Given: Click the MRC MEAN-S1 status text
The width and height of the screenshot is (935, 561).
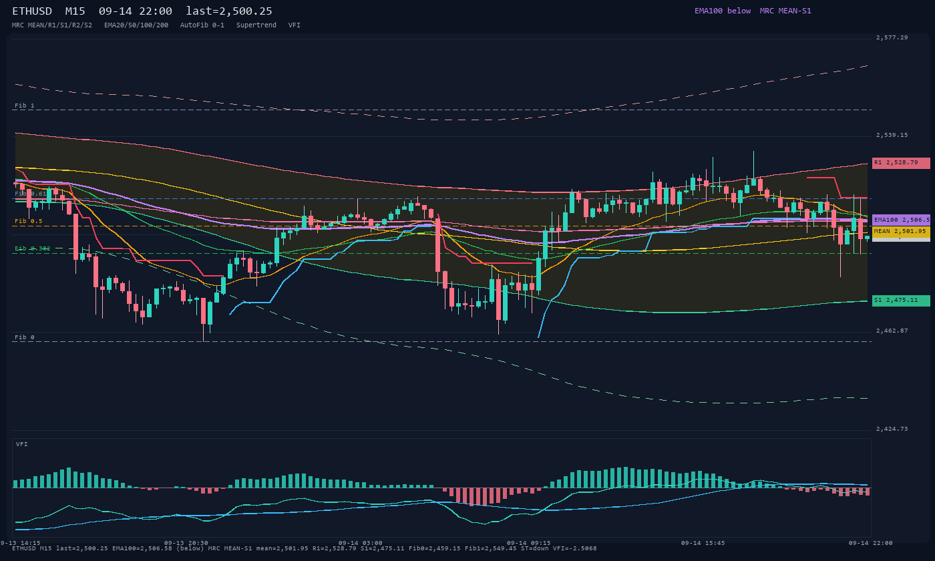Looking at the screenshot, I should [x=785, y=11].
